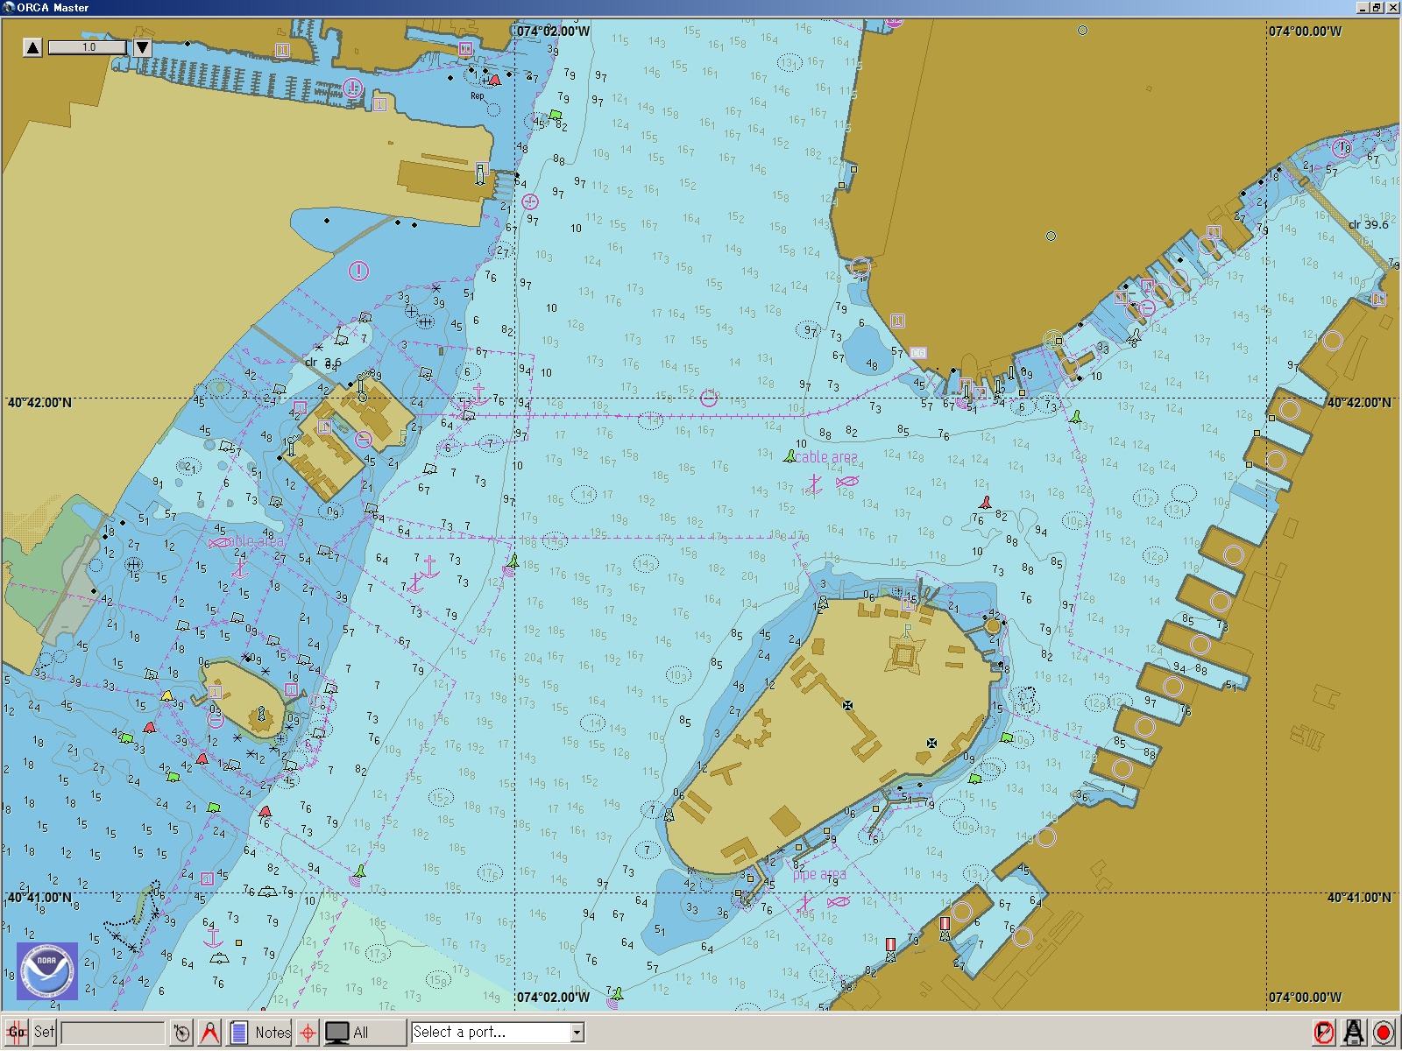Open the Select a port dropdown
This screenshot has width=1402, height=1051.
[491, 1033]
